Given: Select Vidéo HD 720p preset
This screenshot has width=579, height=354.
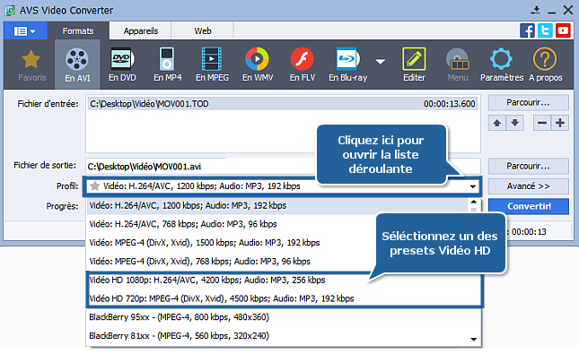Looking at the screenshot, I should point(285,298).
